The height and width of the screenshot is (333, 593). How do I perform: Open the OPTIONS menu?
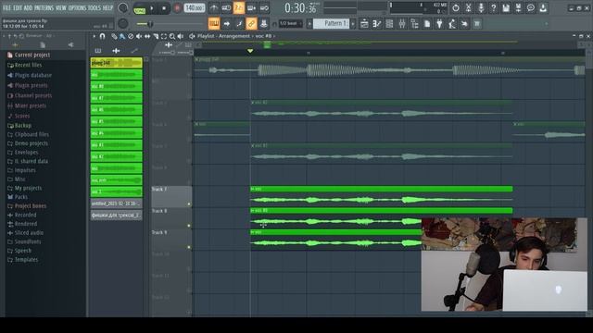[77, 7]
